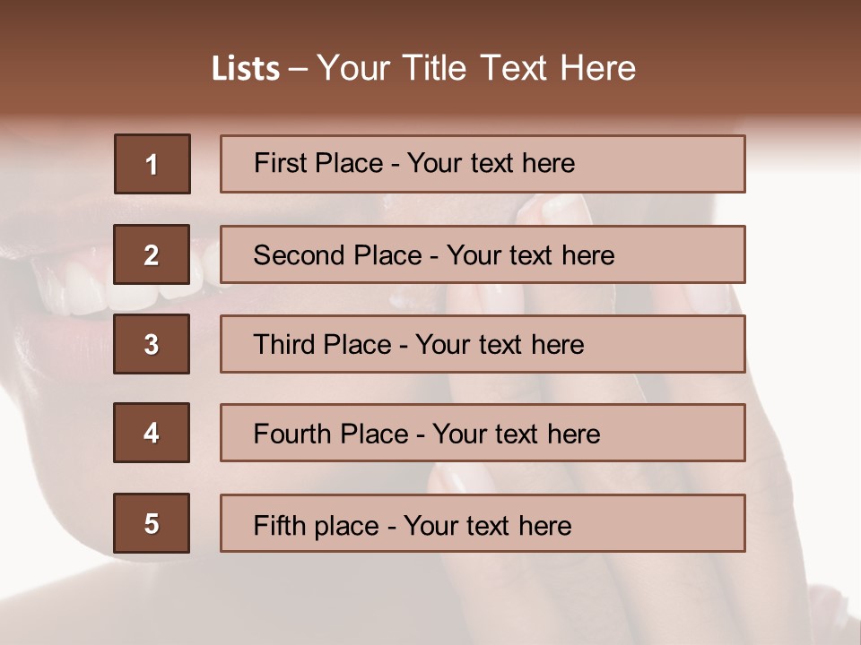Select the "Fourth Place" text box
Viewport: 861px width, 645px height.
click(x=483, y=433)
